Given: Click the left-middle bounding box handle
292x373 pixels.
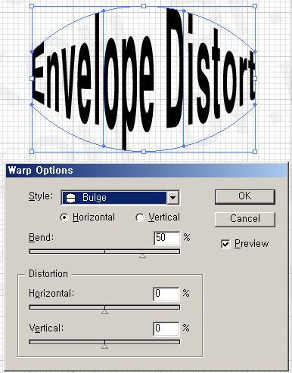Looking at the screenshot, I should [x=32, y=79].
